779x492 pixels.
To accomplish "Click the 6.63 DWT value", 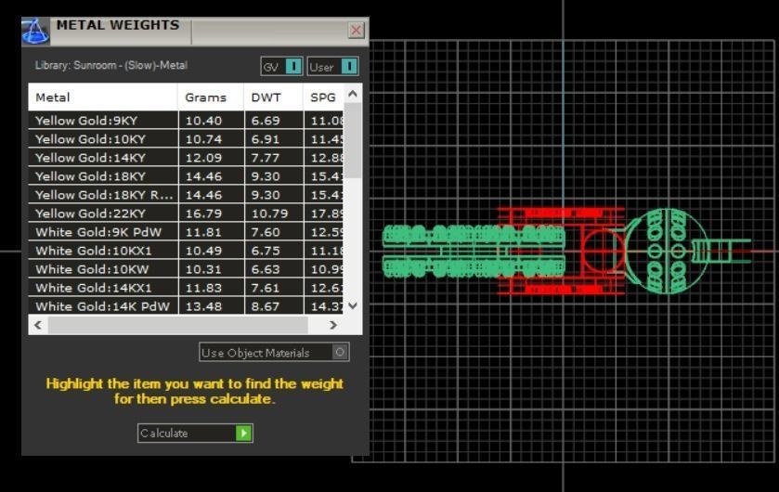I will [x=266, y=269].
